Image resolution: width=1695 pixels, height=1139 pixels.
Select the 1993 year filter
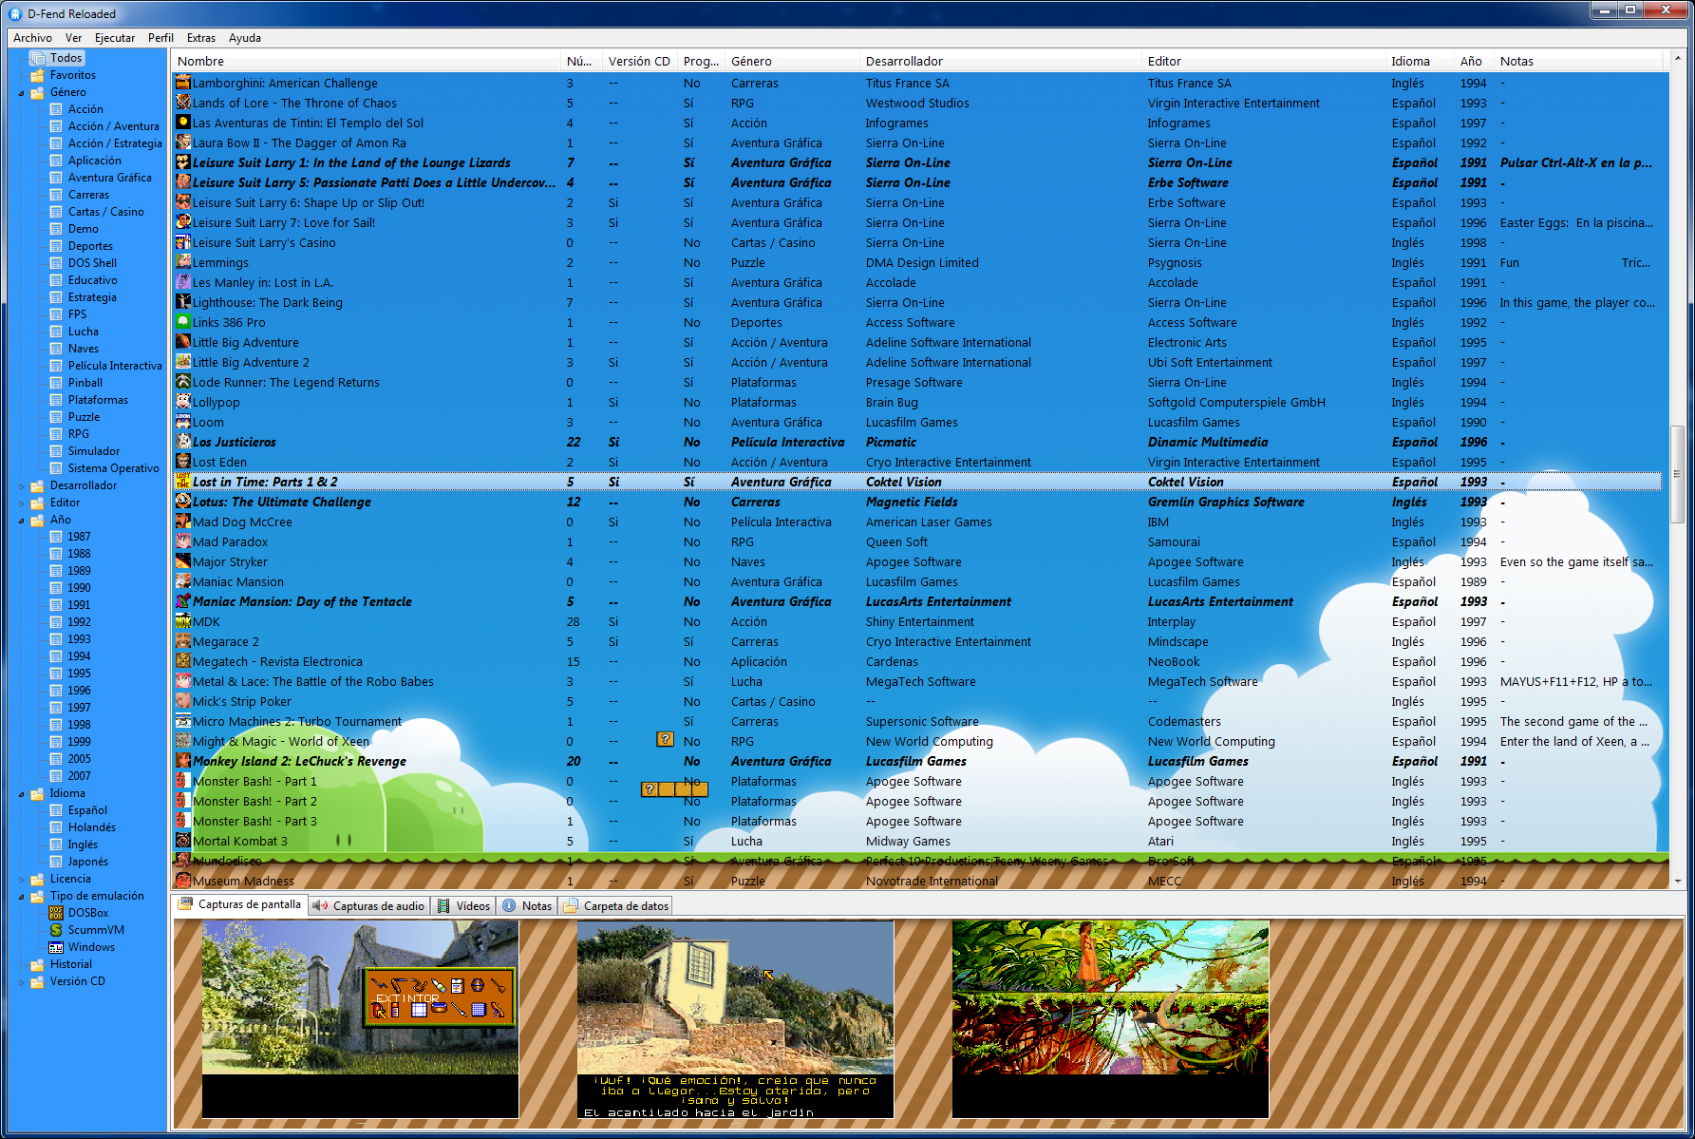(x=79, y=639)
